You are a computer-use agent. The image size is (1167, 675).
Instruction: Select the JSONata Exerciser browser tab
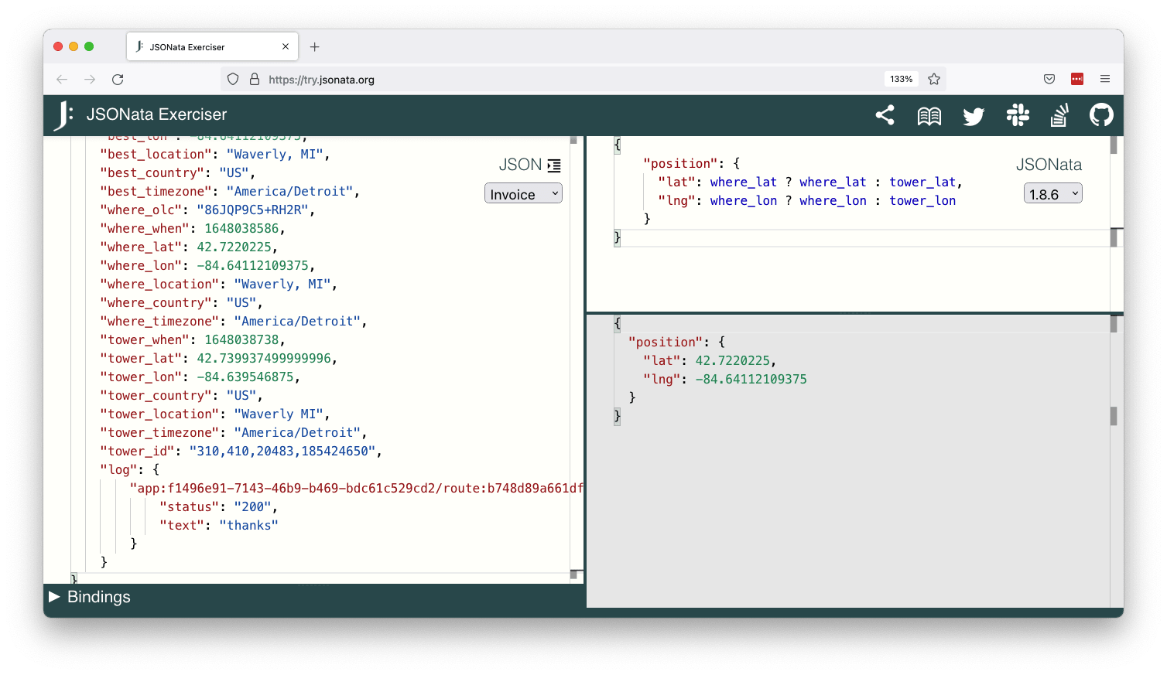tap(212, 46)
